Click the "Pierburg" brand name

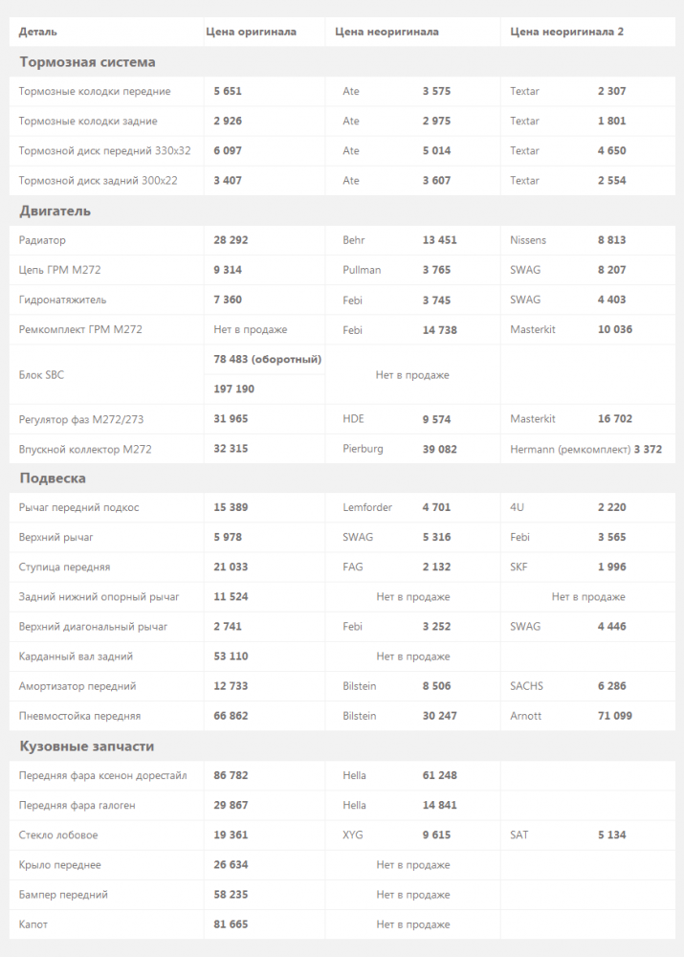(x=362, y=449)
